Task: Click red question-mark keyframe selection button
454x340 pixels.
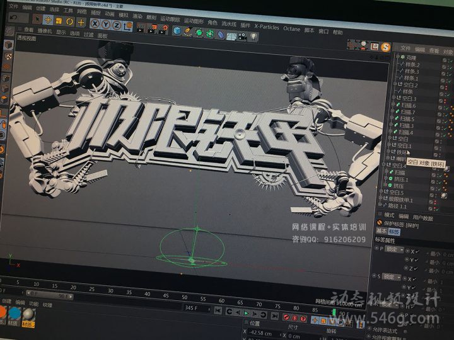Action: pos(303,319)
